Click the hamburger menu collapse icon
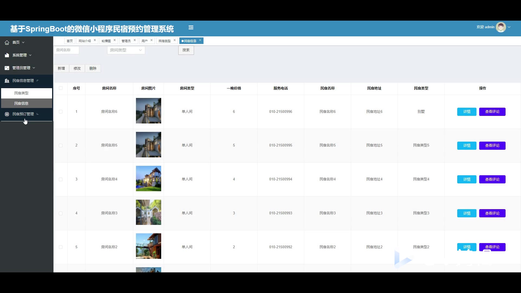The image size is (521, 293). pos(191,27)
